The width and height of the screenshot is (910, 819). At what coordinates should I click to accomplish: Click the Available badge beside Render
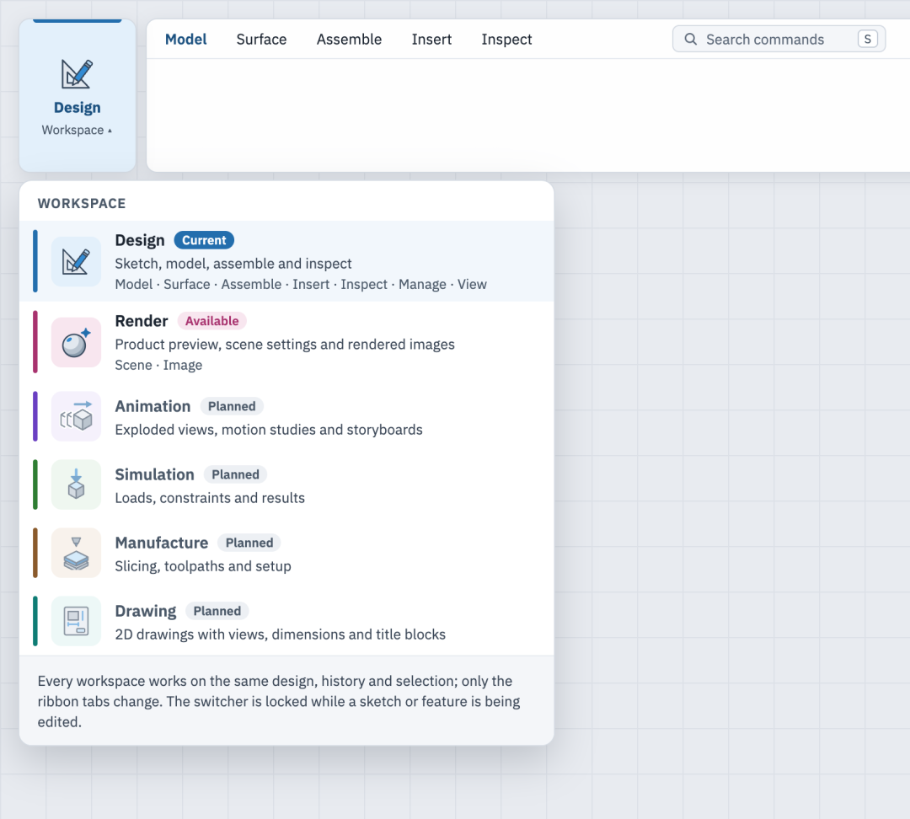[211, 321]
